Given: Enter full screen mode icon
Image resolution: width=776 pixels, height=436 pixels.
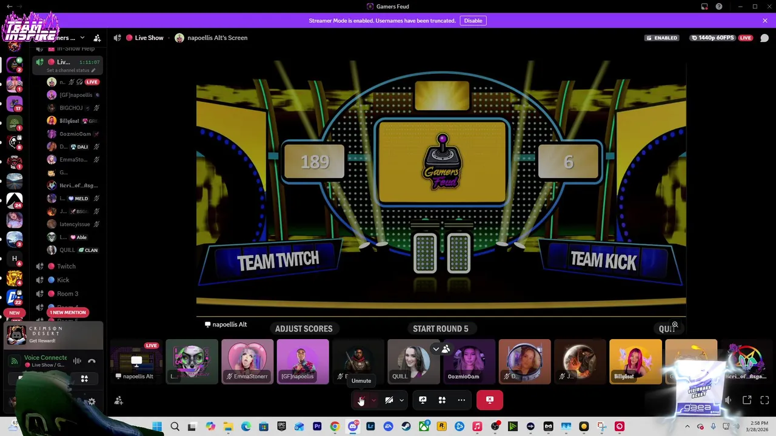Looking at the screenshot, I should coord(764,400).
